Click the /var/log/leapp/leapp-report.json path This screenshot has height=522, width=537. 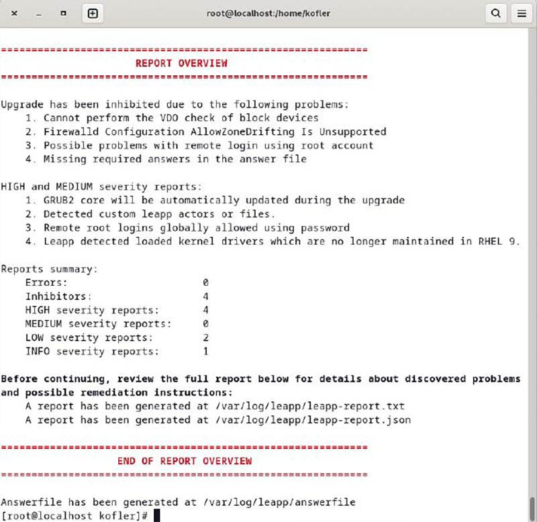pyautogui.click(x=303, y=420)
